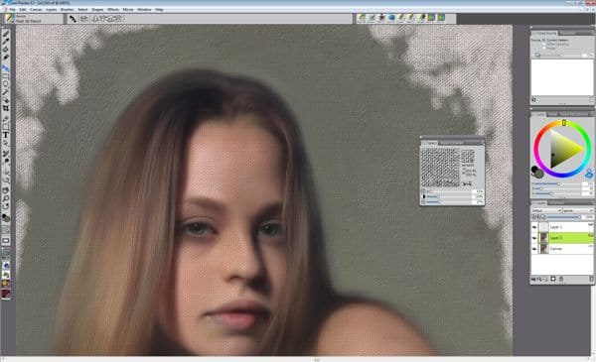The image size is (596, 362).
Task: Open the Brushes menu
Action: coord(67,10)
